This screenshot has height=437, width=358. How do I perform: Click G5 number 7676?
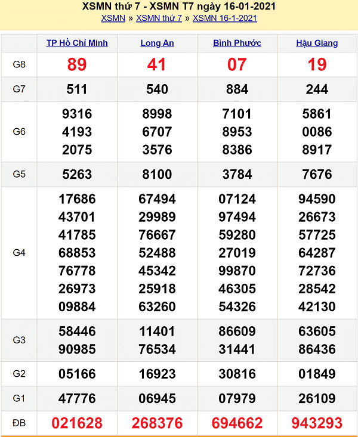[317, 174]
